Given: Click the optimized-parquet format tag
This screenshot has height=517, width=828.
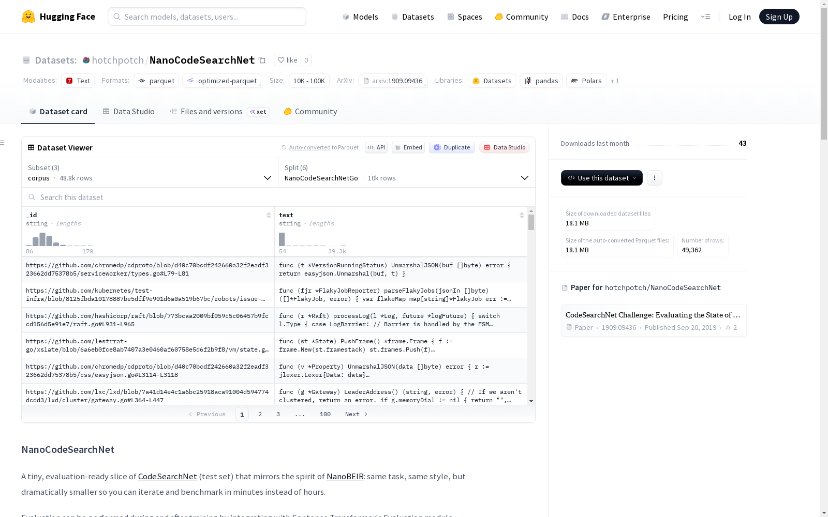Looking at the screenshot, I should point(222,81).
